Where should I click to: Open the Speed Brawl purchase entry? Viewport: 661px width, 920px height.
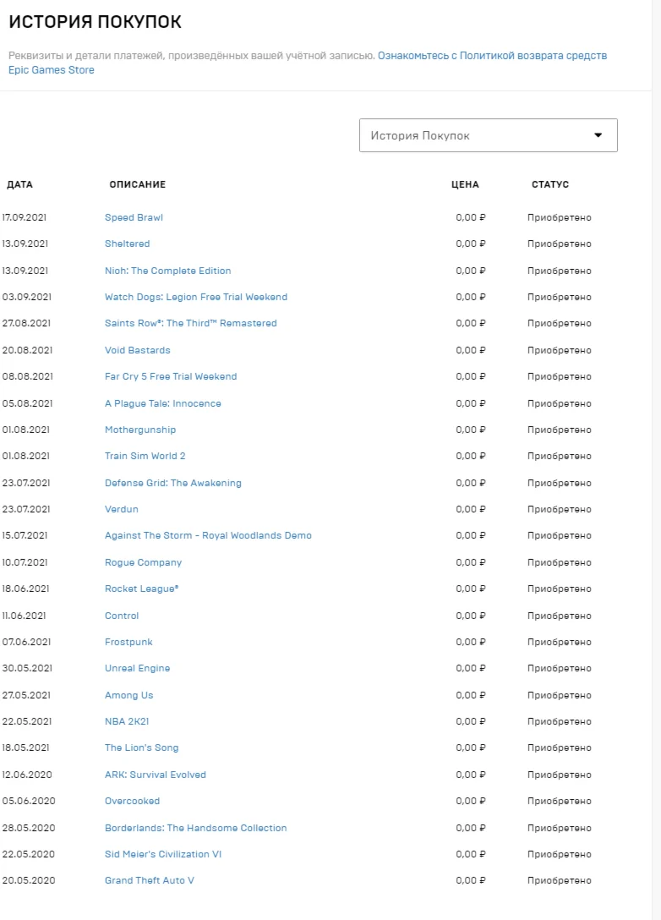[134, 217]
